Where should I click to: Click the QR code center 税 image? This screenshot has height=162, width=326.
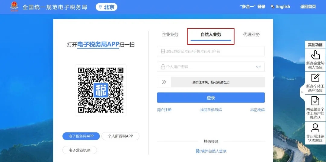101,90
